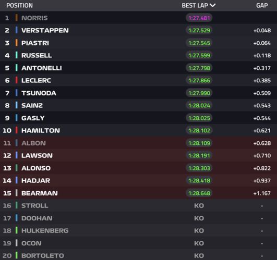Click Verstappen's blue team color bar

pos(16,30)
